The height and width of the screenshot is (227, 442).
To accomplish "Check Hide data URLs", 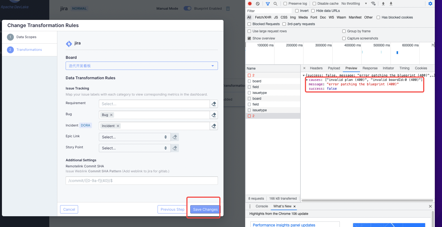I will tap(313, 11).
